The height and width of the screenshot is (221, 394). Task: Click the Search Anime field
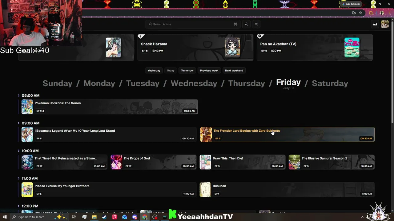point(193,24)
